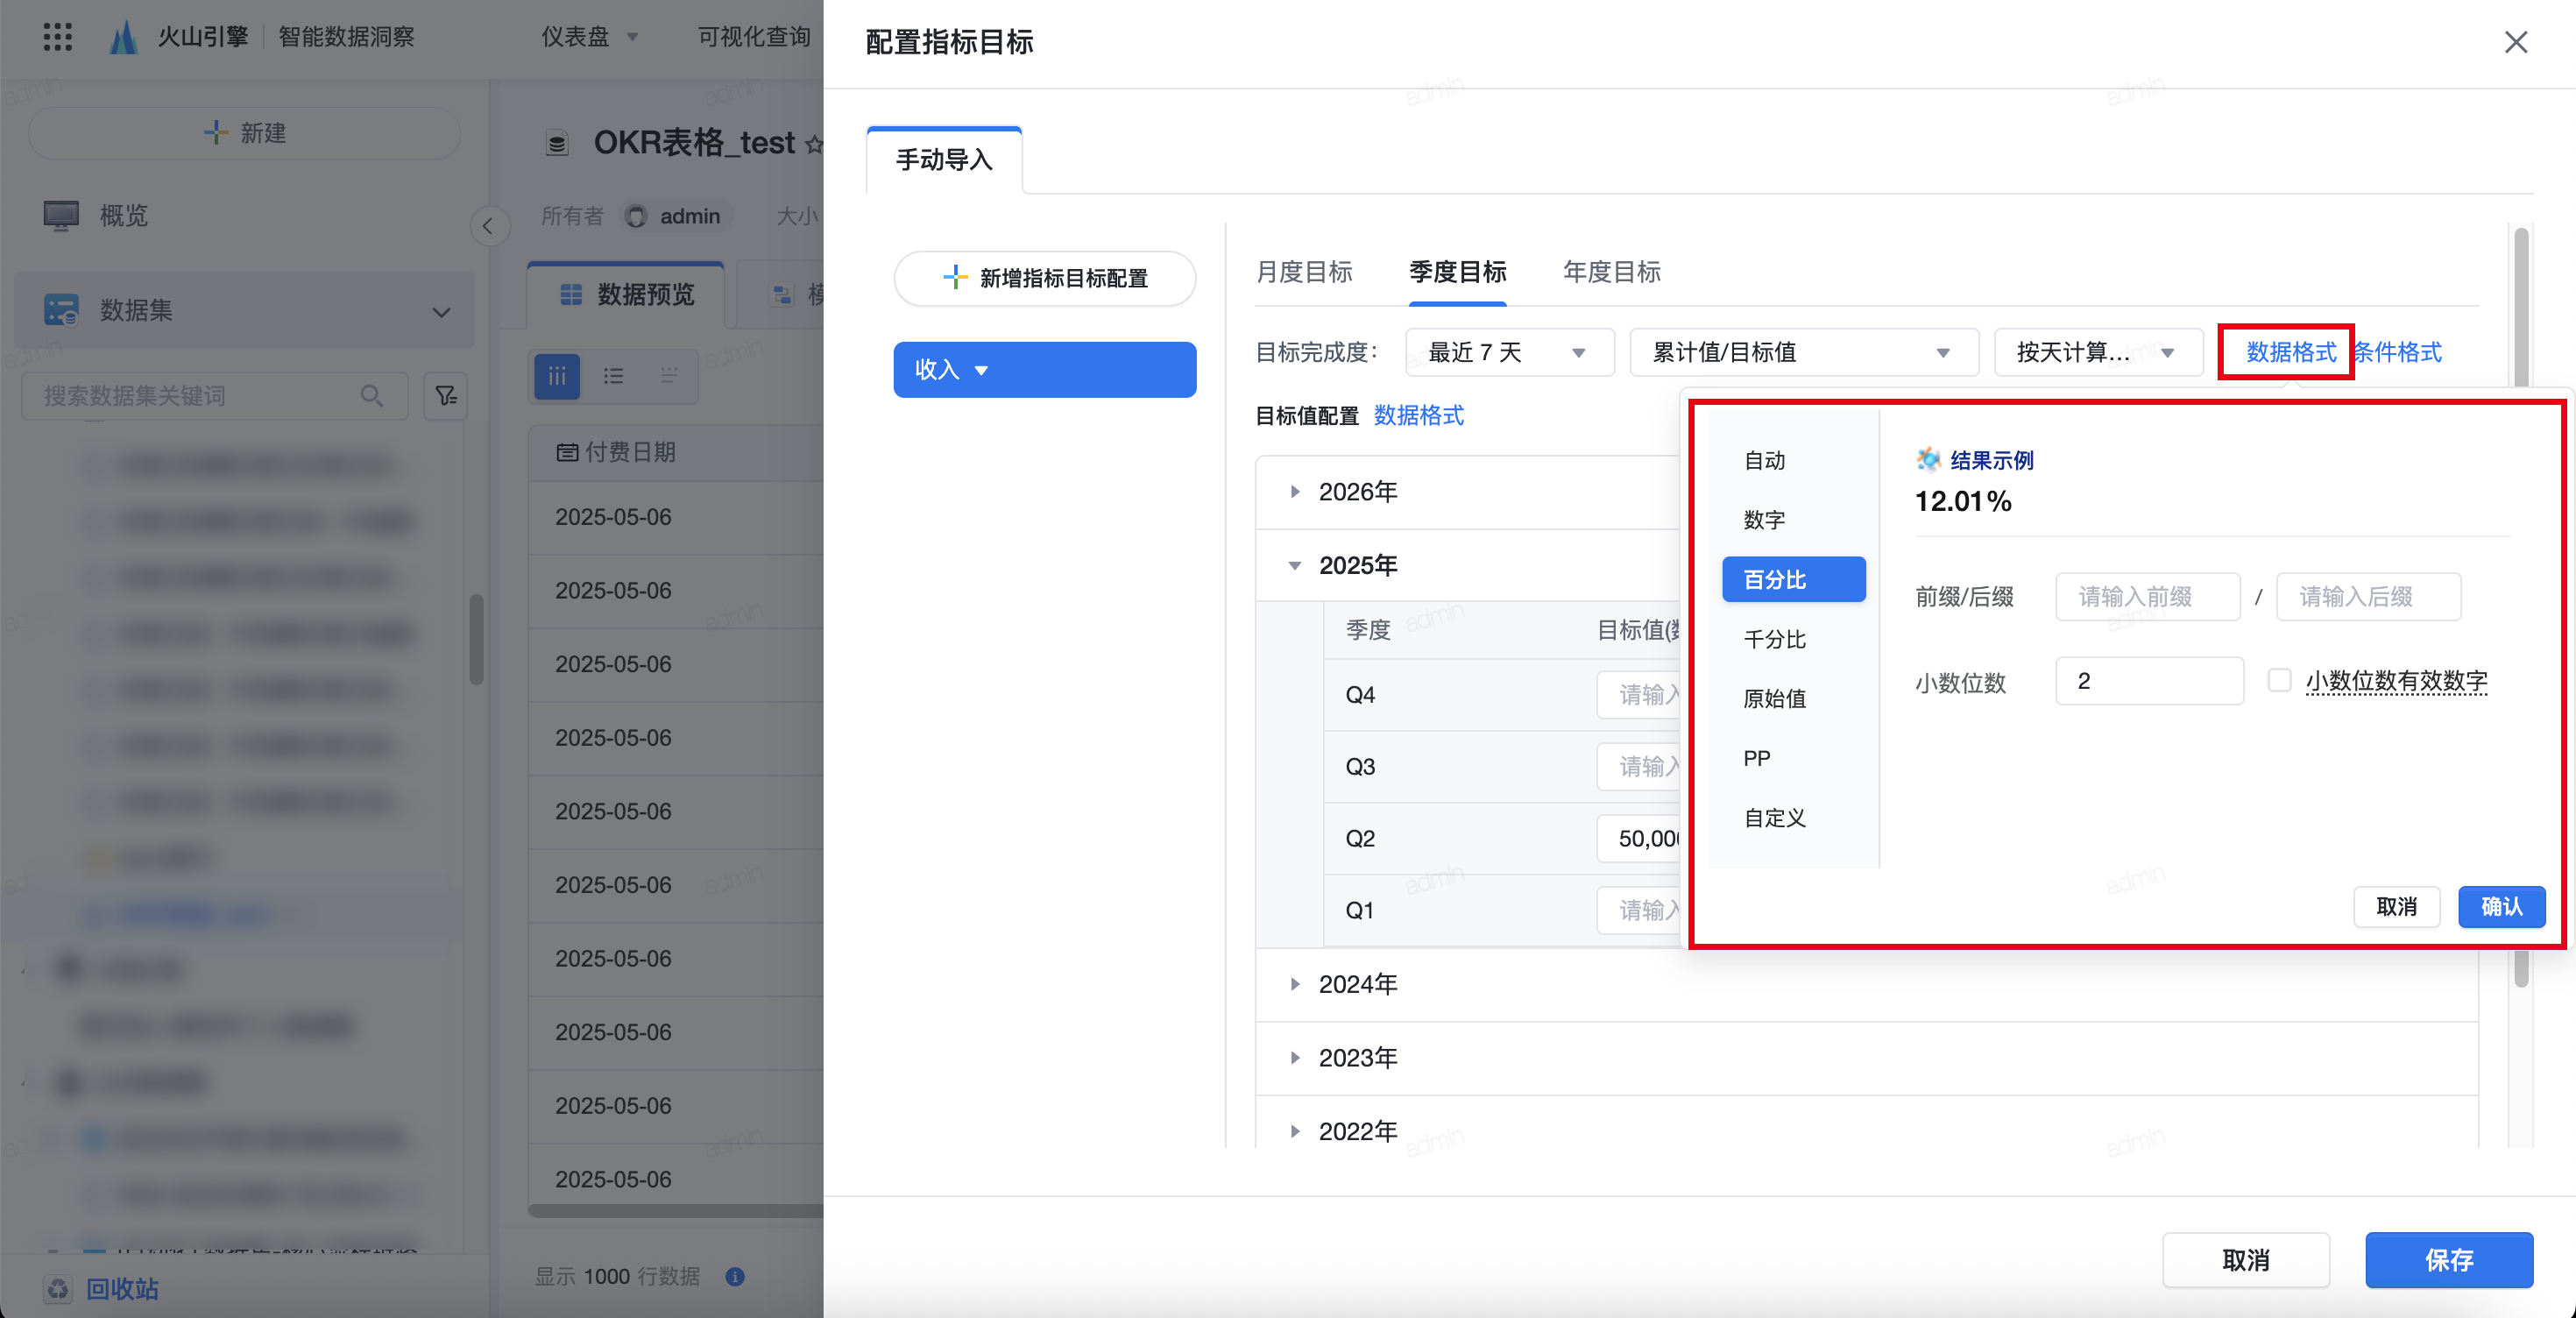The width and height of the screenshot is (2576, 1318).
Task: Open the dataset filter icon
Action: pos(445,396)
